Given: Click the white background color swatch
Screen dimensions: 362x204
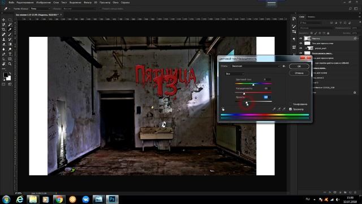Looking at the screenshot, I should click(9, 79).
